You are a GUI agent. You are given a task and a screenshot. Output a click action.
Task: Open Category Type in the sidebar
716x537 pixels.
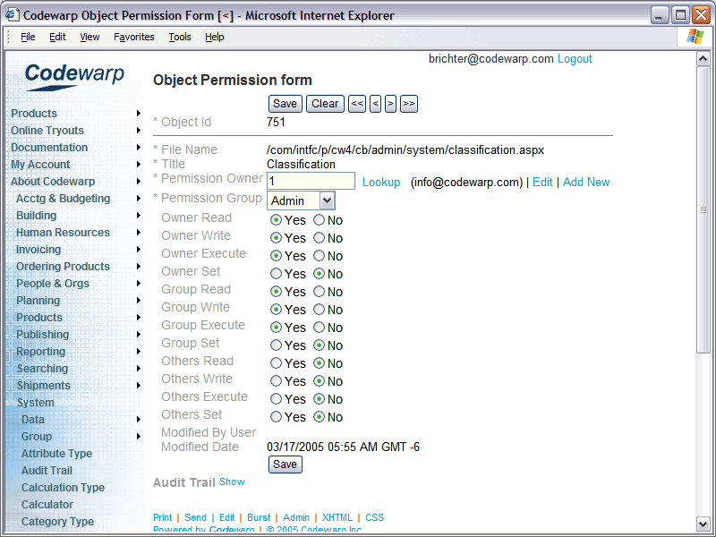tap(57, 522)
